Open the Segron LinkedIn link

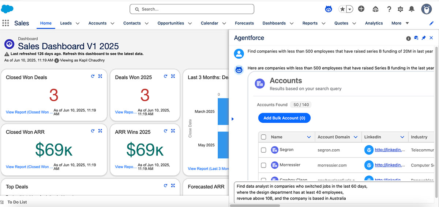(390, 150)
